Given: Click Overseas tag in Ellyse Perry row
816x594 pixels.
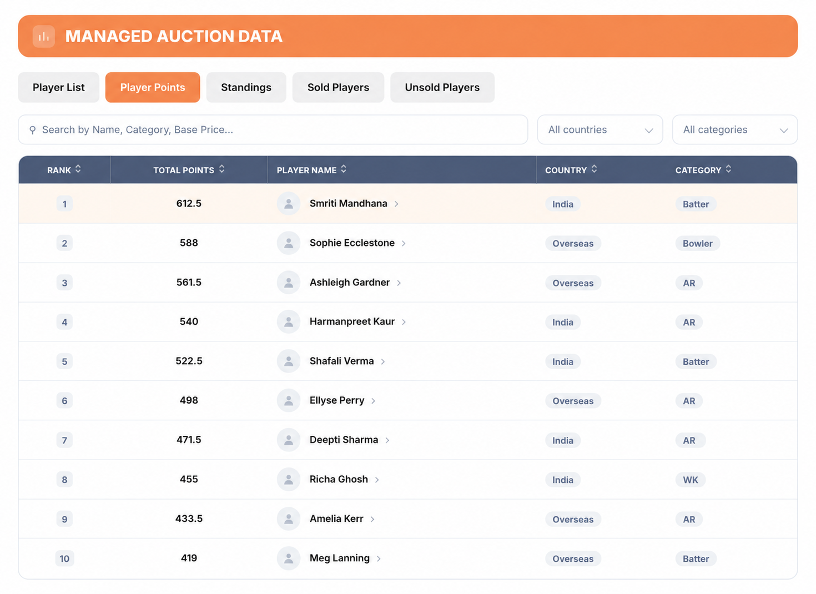Looking at the screenshot, I should 573,401.
